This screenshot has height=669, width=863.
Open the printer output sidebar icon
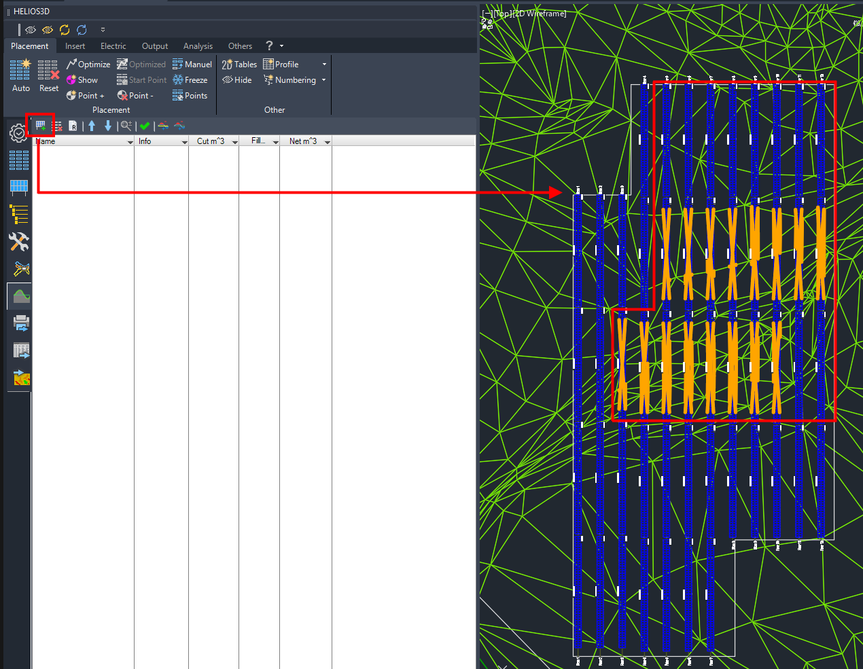pyautogui.click(x=21, y=323)
